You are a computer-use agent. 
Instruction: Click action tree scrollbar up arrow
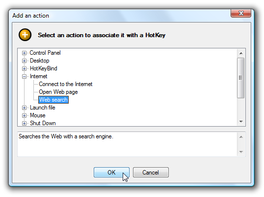click(x=241, y=53)
